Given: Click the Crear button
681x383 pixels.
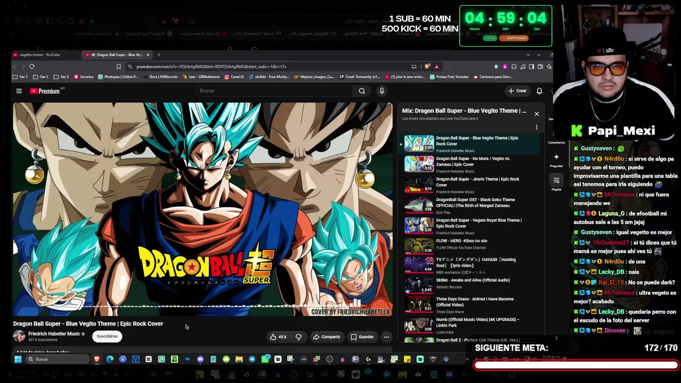Looking at the screenshot, I should pos(517,91).
